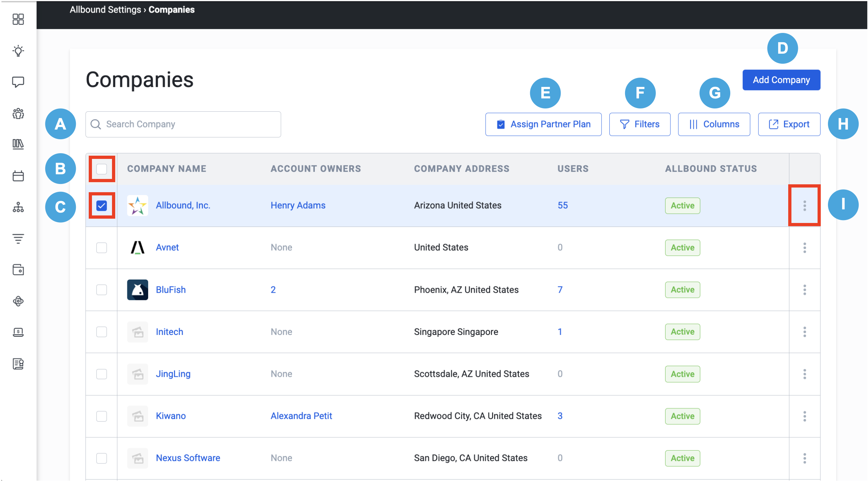Screen dimensions: 868x481
Task: Click the Active status badge for Avnet
Action: pos(682,248)
